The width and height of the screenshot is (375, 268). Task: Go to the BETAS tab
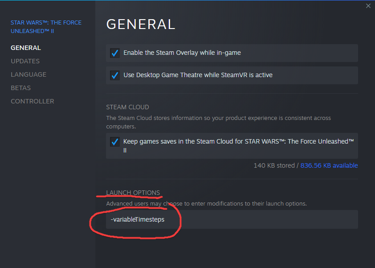coord(20,88)
